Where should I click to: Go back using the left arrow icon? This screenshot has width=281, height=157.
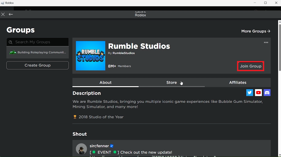click(x=11, y=14)
